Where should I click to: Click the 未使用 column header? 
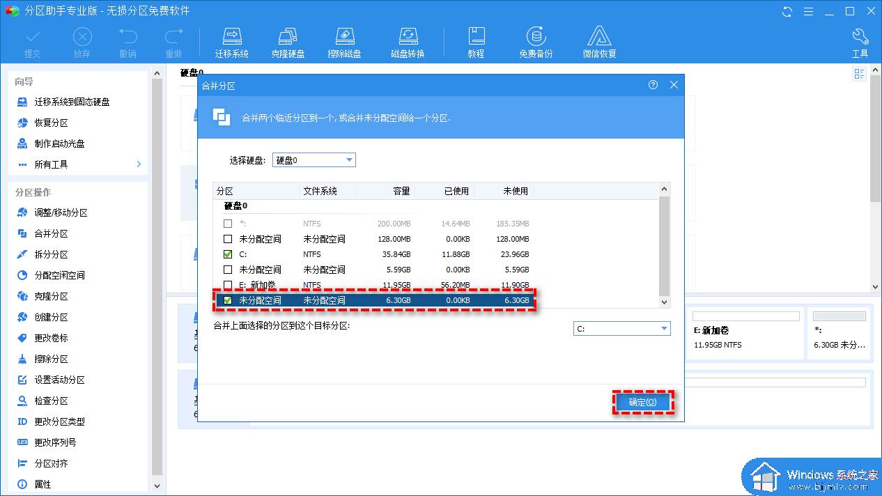(503, 191)
